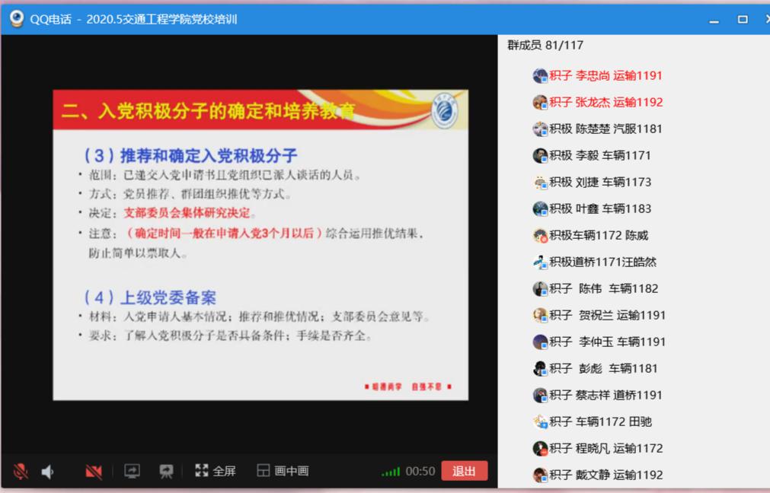Turn on the crossed-out camera
This screenshot has width=770, height=493.
(94, 472)
